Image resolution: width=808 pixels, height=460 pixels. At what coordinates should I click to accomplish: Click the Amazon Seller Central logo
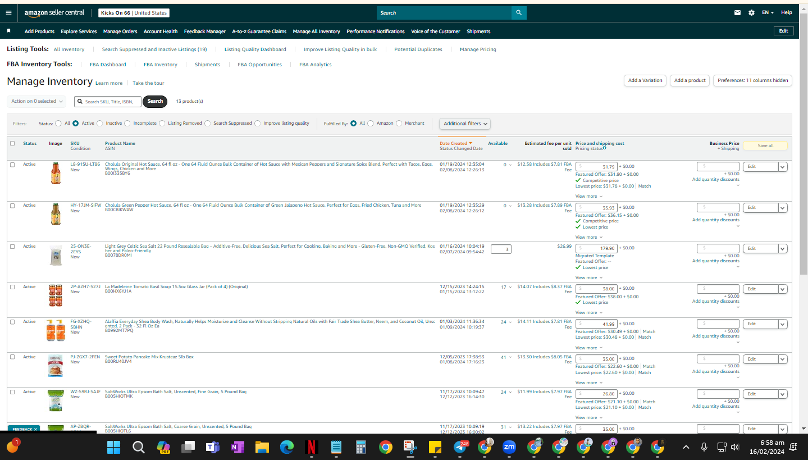point(54,12)
